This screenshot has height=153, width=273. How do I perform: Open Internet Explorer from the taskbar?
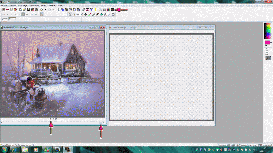pyautogui.click(x=14, y=150)
